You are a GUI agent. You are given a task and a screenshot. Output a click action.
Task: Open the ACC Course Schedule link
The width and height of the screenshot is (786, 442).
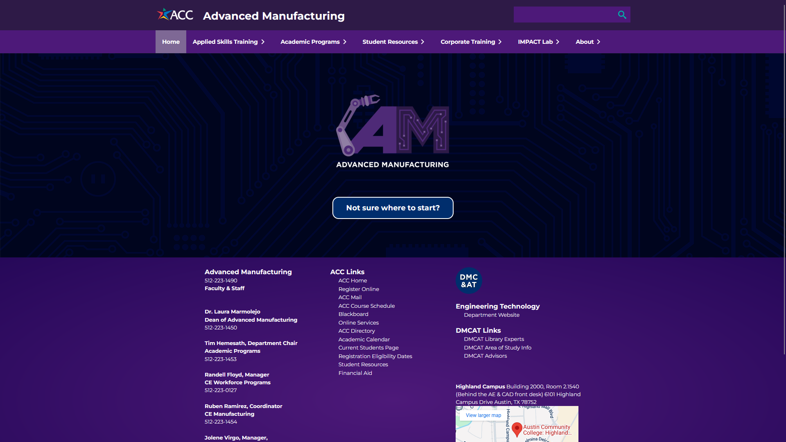coord(366,306)
